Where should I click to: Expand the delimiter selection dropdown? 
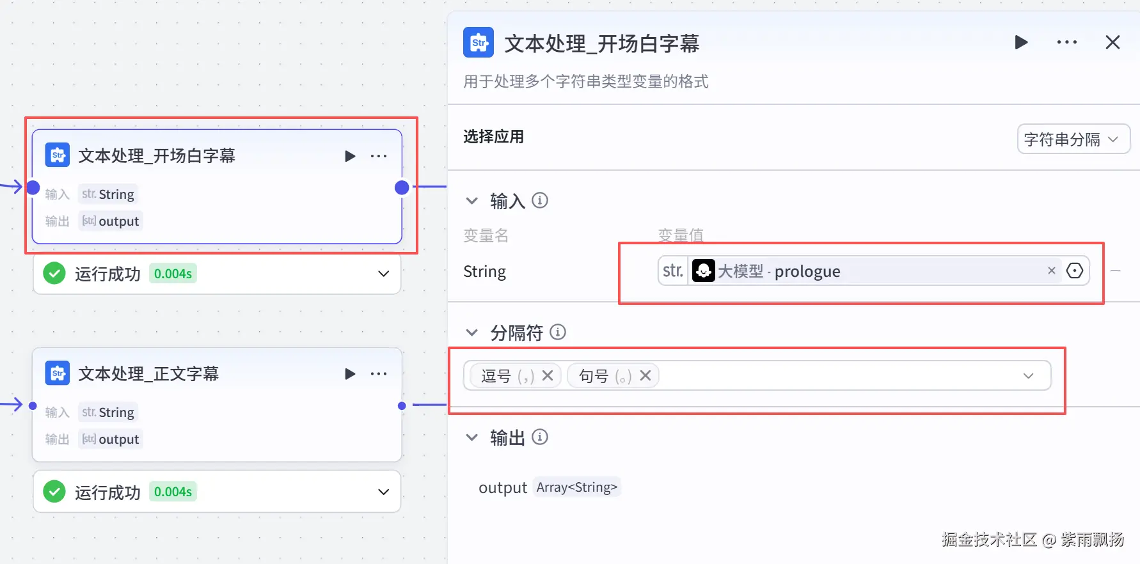point(1028,375)
